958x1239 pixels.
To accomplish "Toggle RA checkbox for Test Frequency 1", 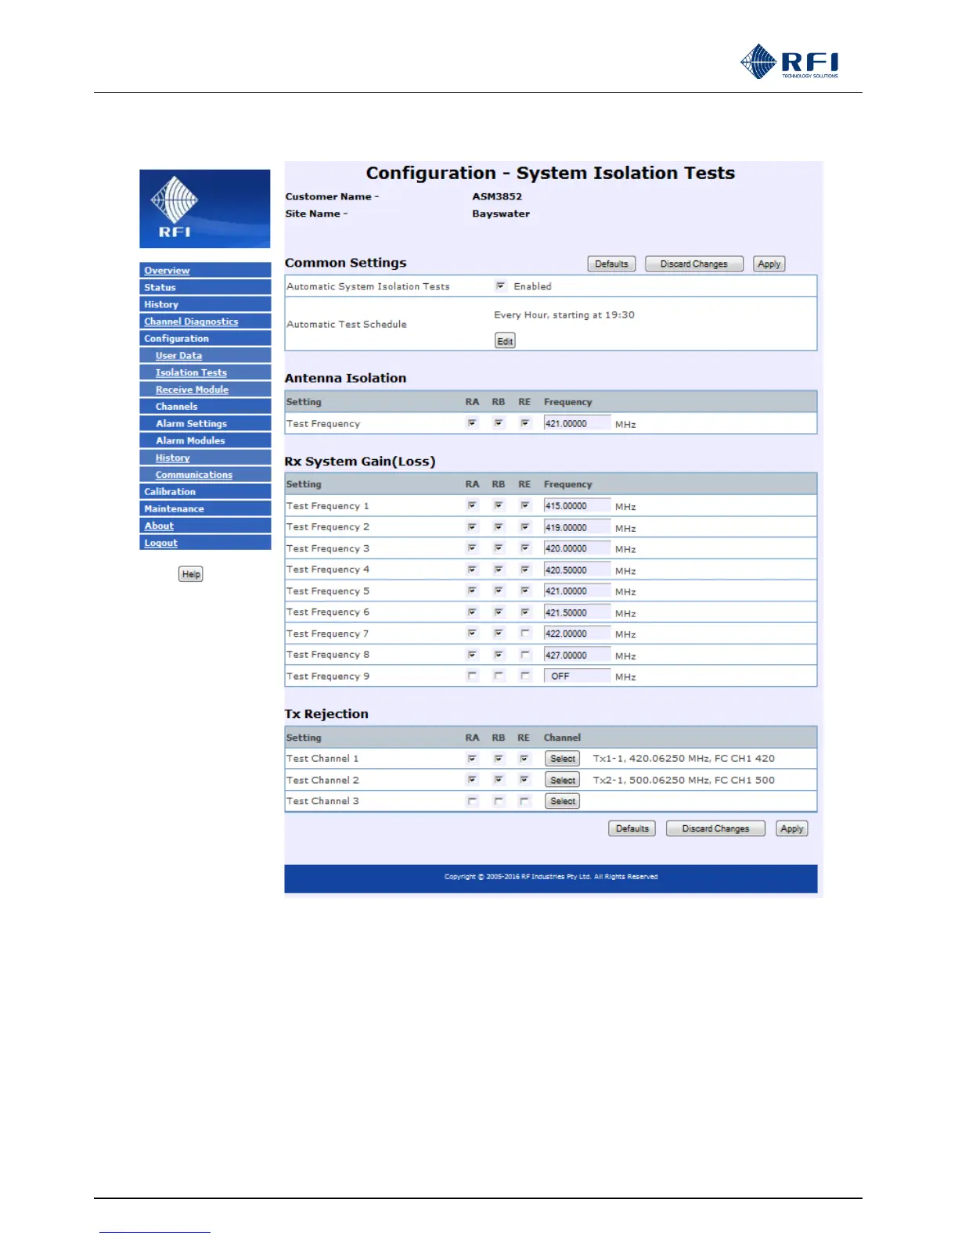I will click(472, 505).
